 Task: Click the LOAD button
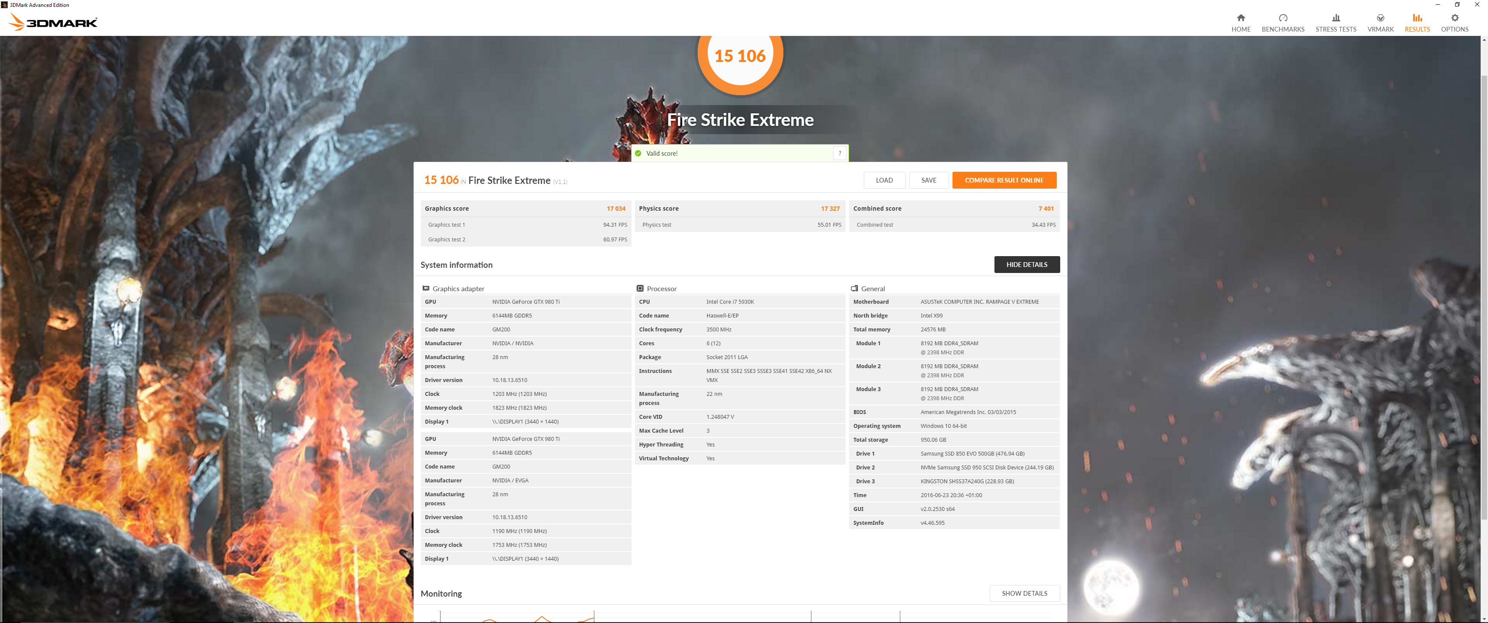[884, 180]
